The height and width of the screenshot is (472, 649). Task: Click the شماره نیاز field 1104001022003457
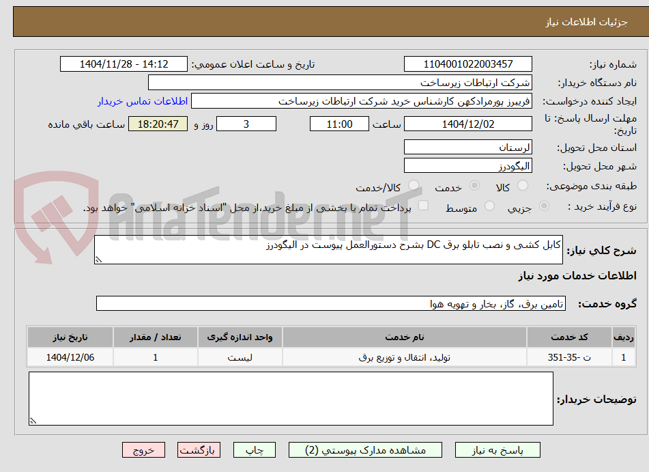click(467, 64)
